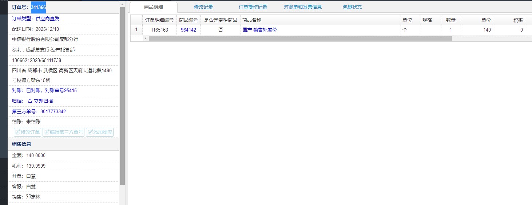Image resolution: width=532 pixels, height=205 pixels.
Task: Click the left arrow of the table's horizontal scrollbar
Action: [146, 38]
